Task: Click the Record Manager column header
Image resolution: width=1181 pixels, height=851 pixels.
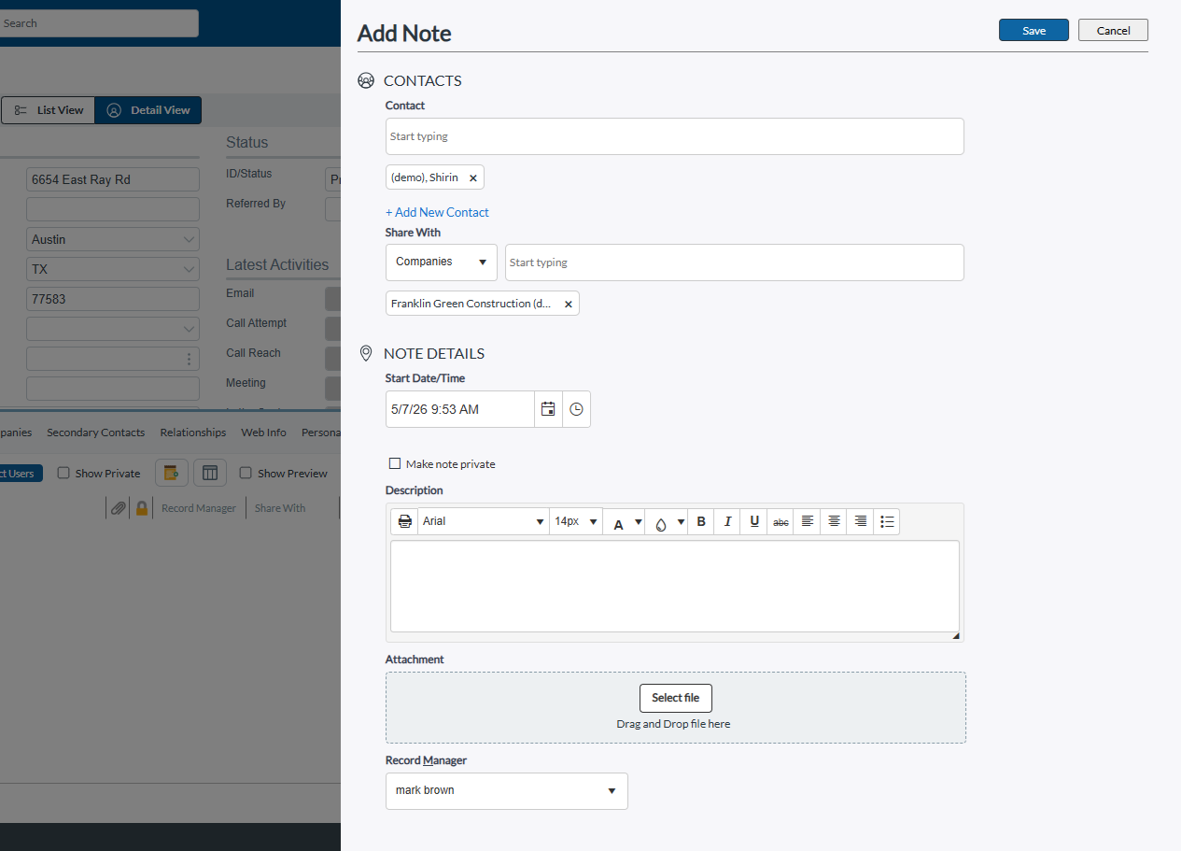Action: (199, 508)
